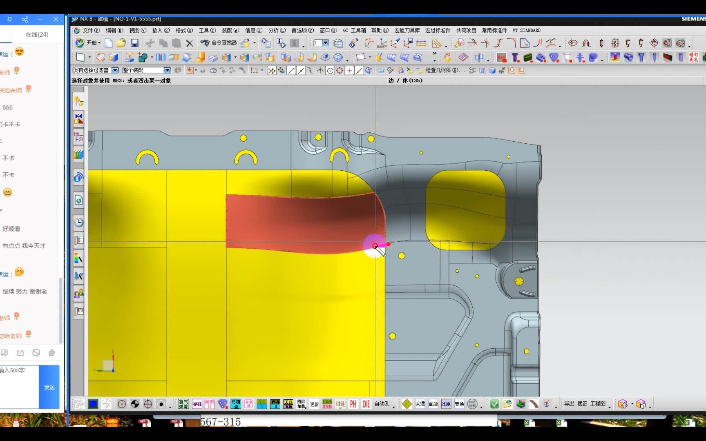Toggle the 面透 face transparency button

pos(433,404)
